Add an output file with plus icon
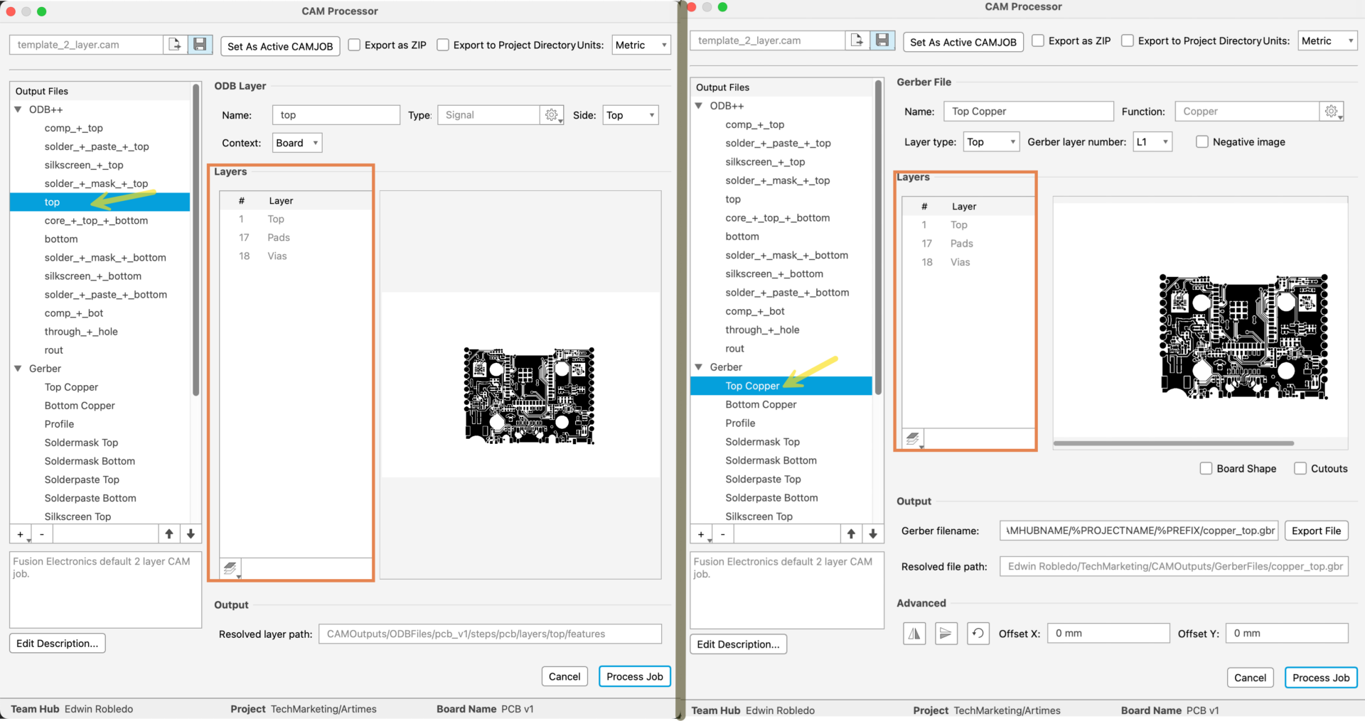This screenshot has width=1365, height=721. click(19, 533)
